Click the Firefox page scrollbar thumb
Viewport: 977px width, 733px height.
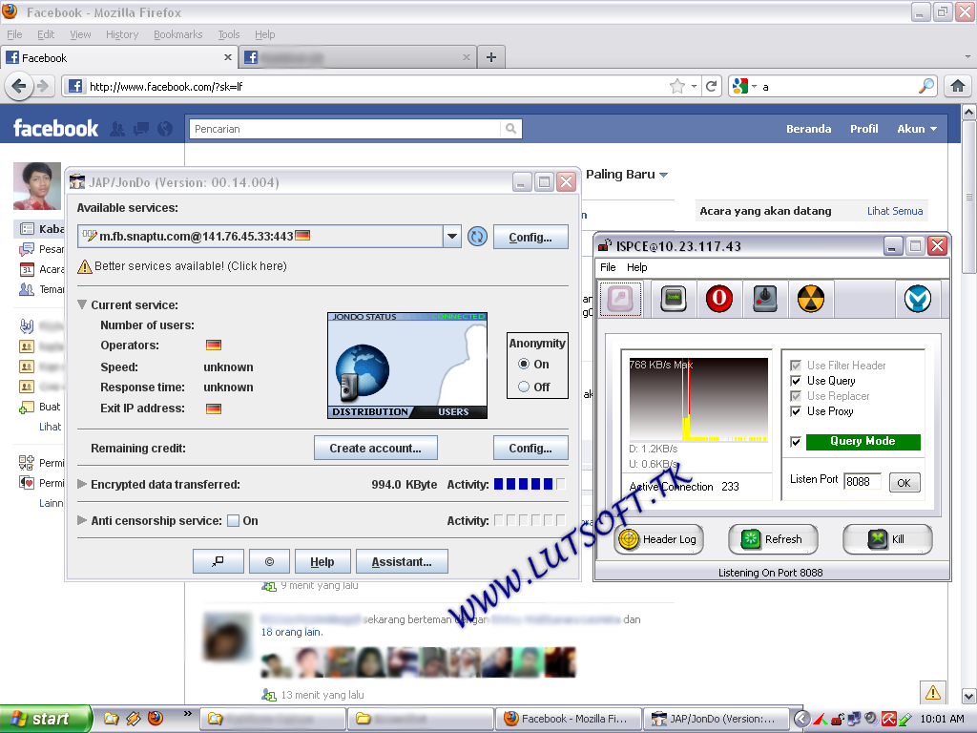point(969,197)
